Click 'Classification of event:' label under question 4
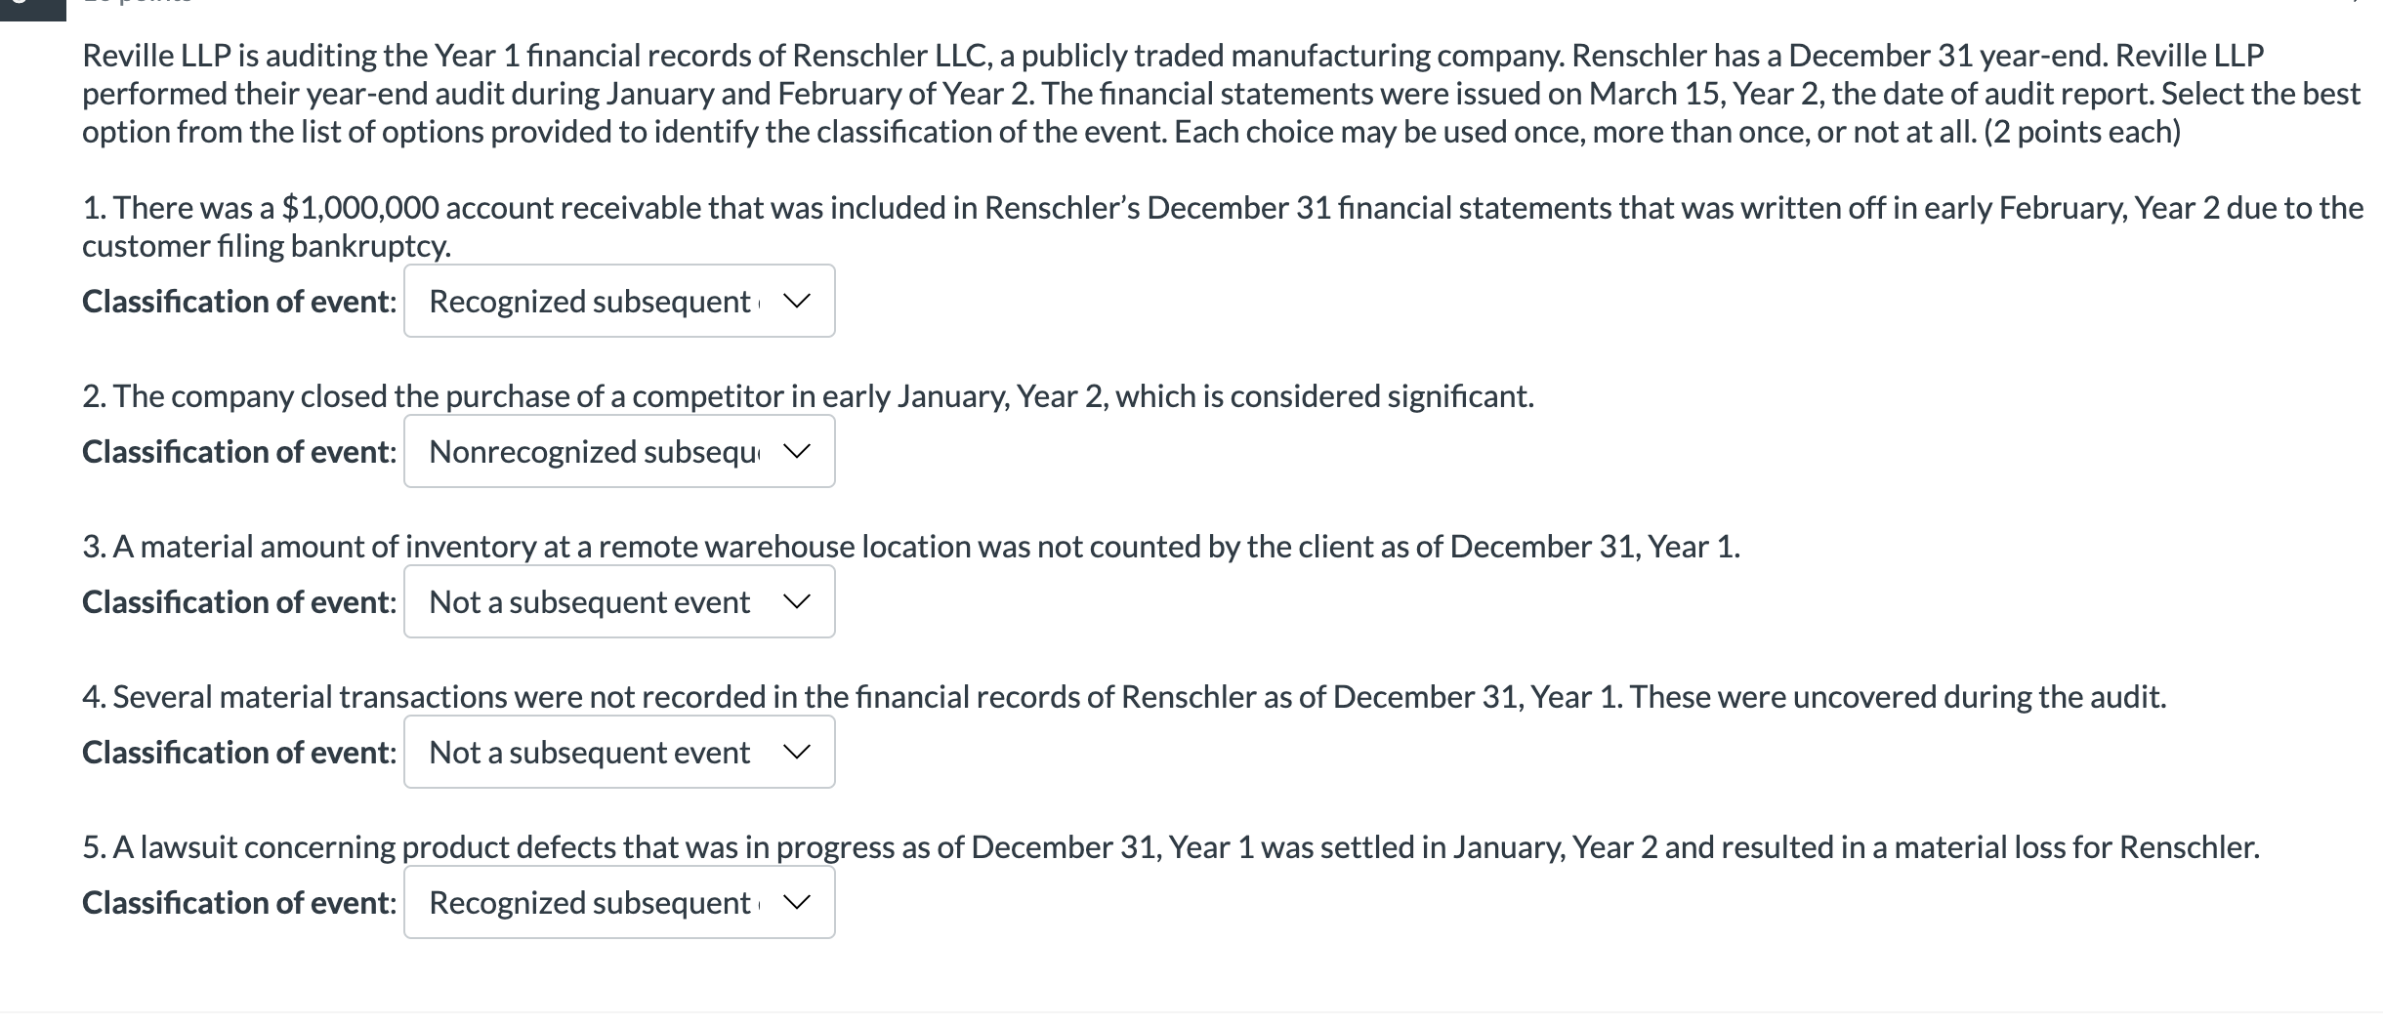The width and height of the screenshot is (2383, 1025). (239, 753)
